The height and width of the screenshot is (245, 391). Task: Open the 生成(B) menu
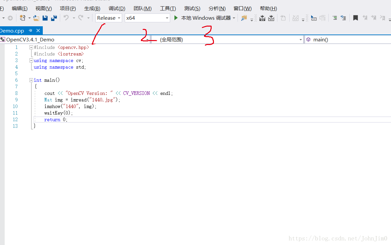pos(92,9)
